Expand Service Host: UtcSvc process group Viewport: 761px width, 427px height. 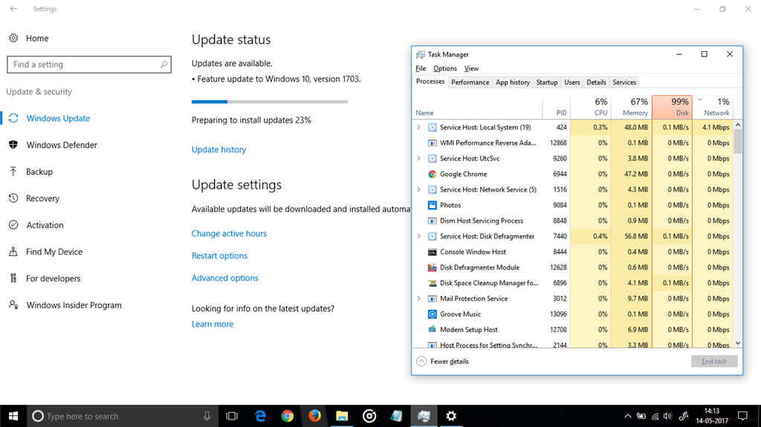[419, 158]
